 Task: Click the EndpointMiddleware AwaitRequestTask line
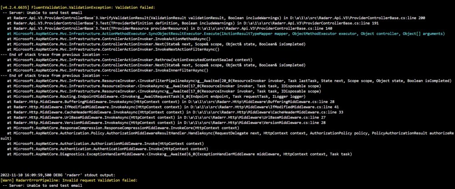click(156, 97)
